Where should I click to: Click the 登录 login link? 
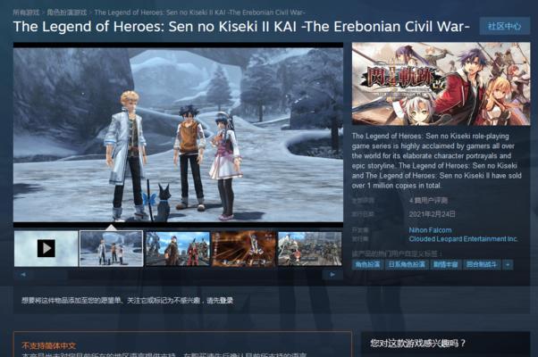point(227,301)
